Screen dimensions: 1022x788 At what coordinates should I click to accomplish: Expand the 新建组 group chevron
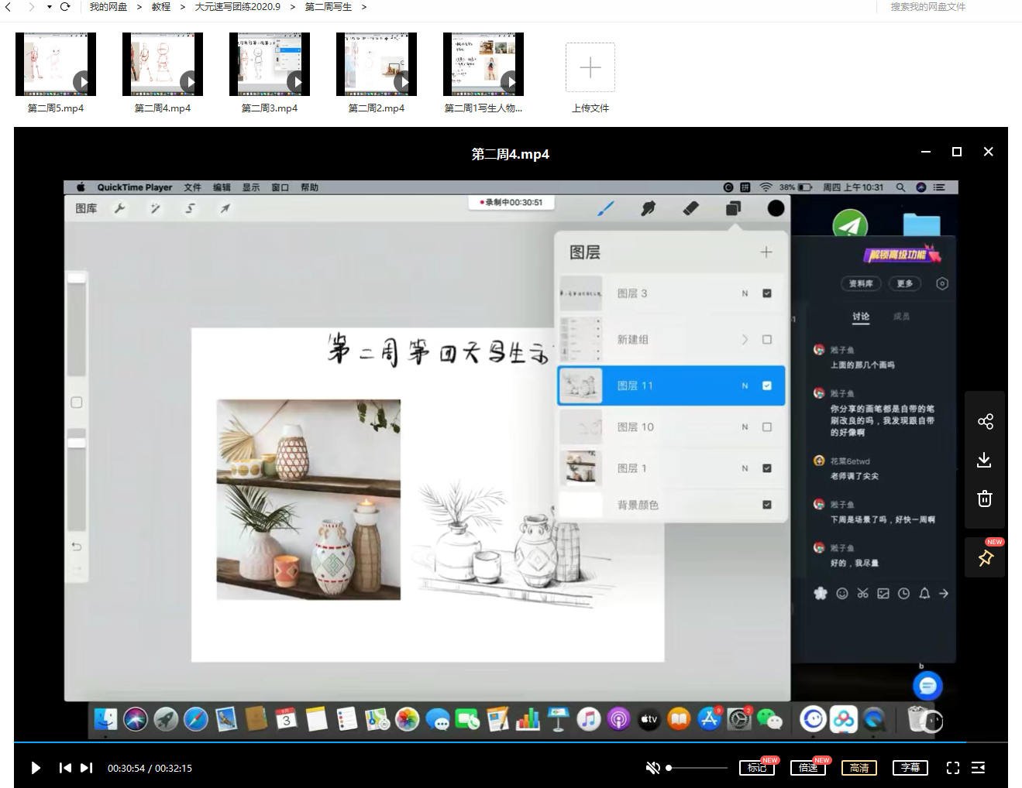745,339
